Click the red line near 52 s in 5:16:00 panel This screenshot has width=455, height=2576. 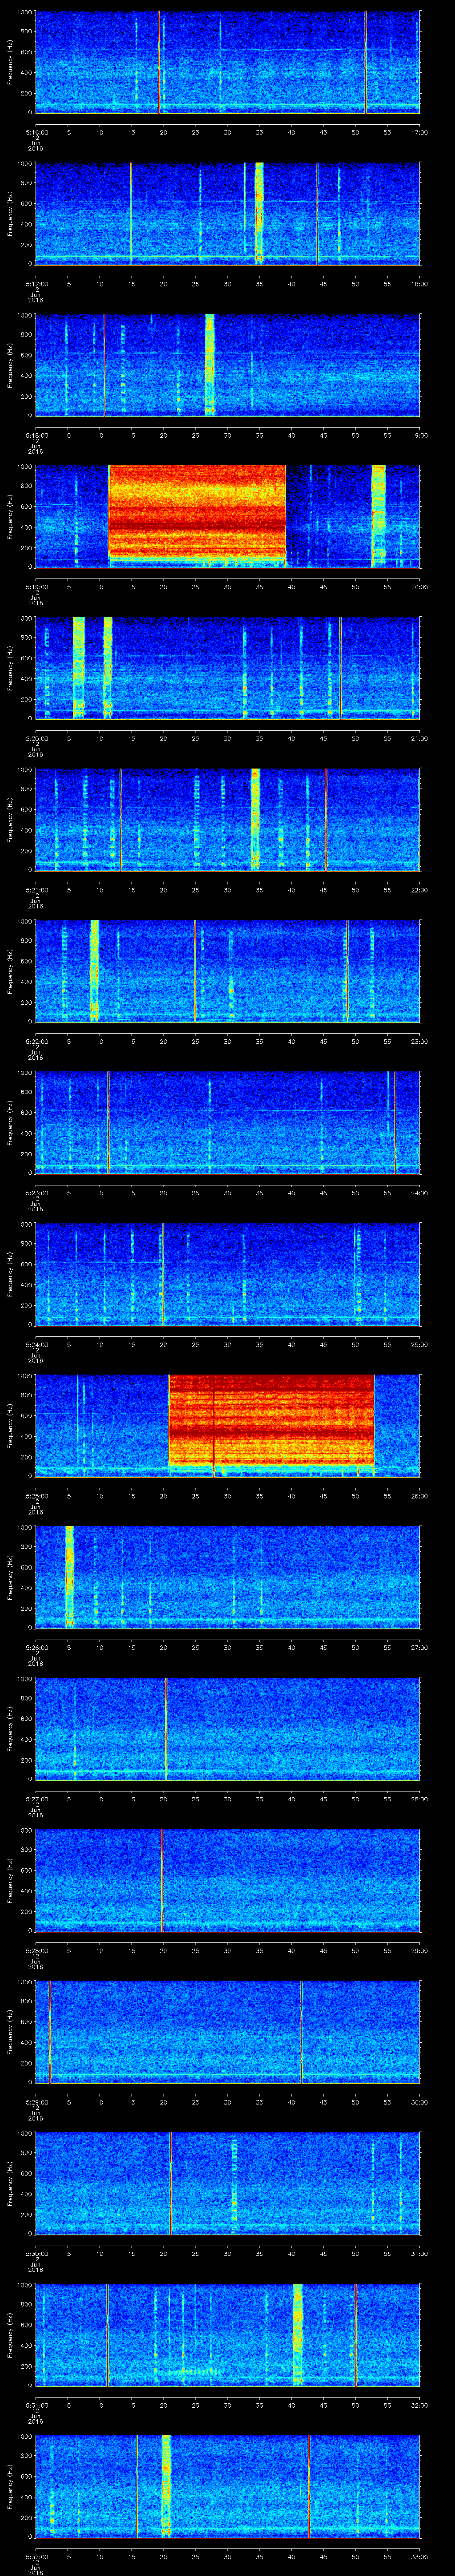pyautogui.click(x=366, y=62)
